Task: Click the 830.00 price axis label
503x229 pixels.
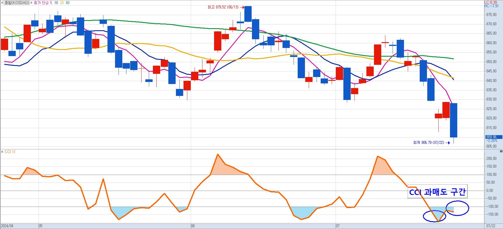Action: pos(492,99)
